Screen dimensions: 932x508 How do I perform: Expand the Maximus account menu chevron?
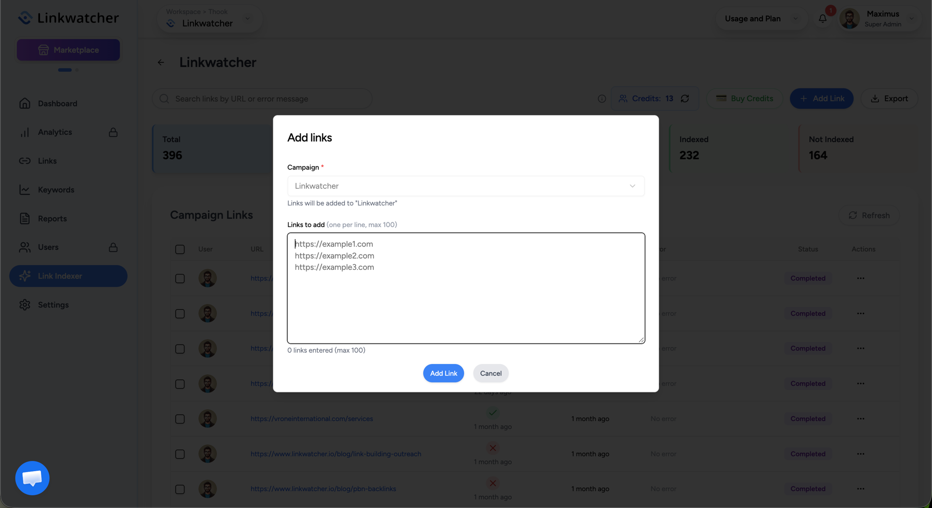point(911,19)
